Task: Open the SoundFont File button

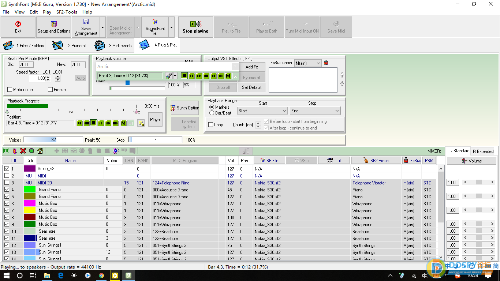Action: coord(155,27)
